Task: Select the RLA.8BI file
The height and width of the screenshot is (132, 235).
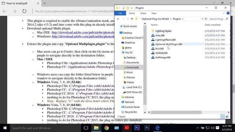Action: click(x=159, y=48)
